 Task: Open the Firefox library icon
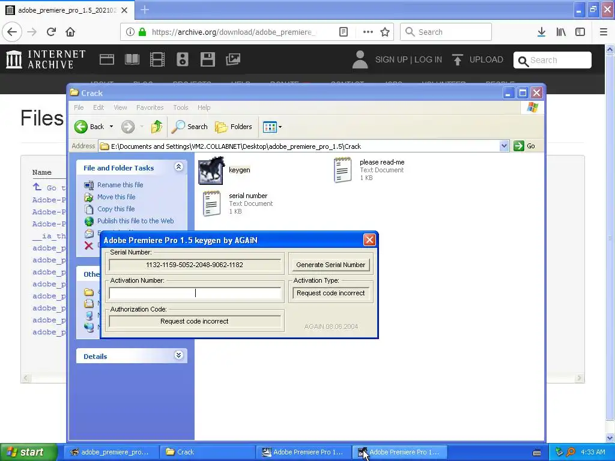(x=561, y=32)
